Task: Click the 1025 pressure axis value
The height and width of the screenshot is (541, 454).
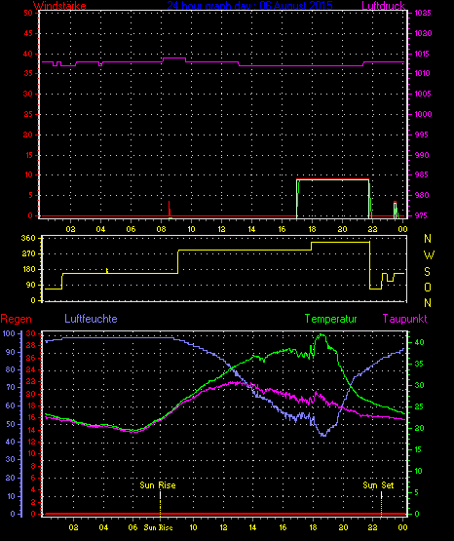Action: point(423,13)
